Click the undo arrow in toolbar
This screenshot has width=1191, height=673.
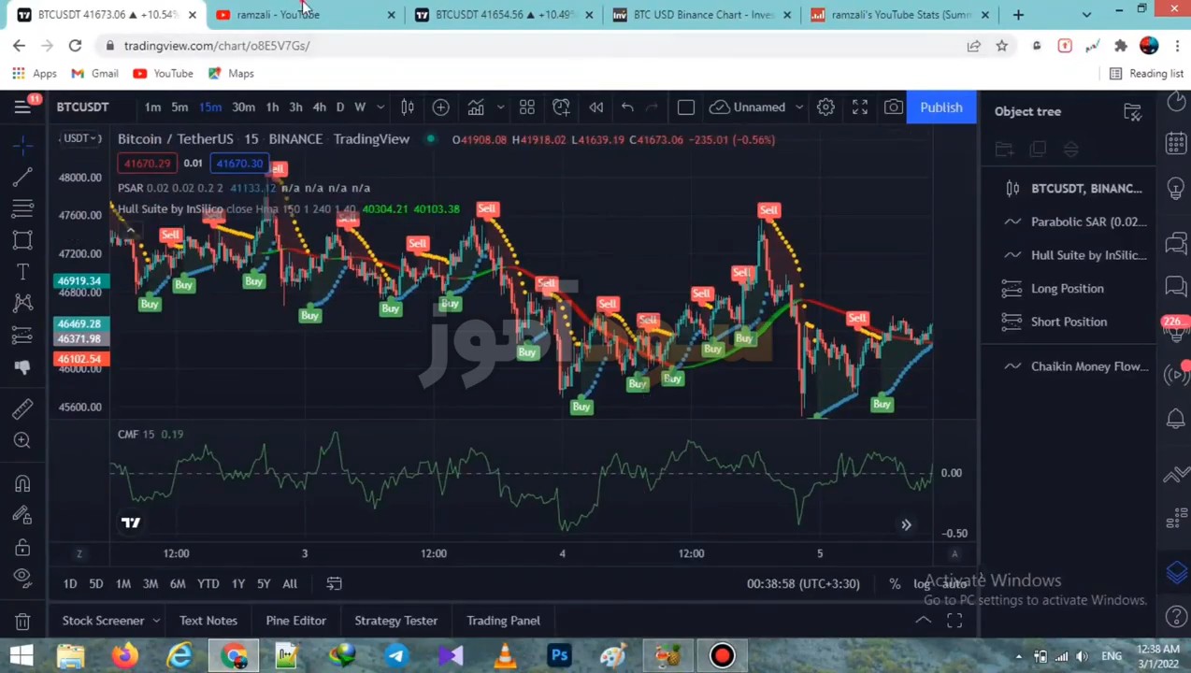627,107
